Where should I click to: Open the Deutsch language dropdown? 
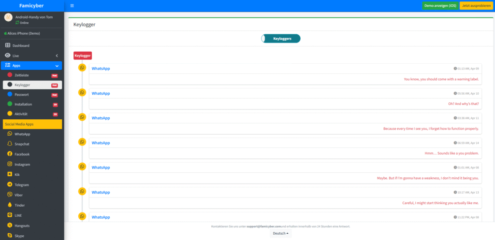coord(281,233)
